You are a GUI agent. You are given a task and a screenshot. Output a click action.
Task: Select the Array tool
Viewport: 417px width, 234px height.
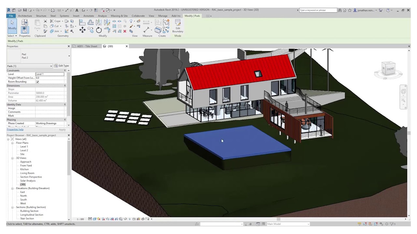(114, 26)
